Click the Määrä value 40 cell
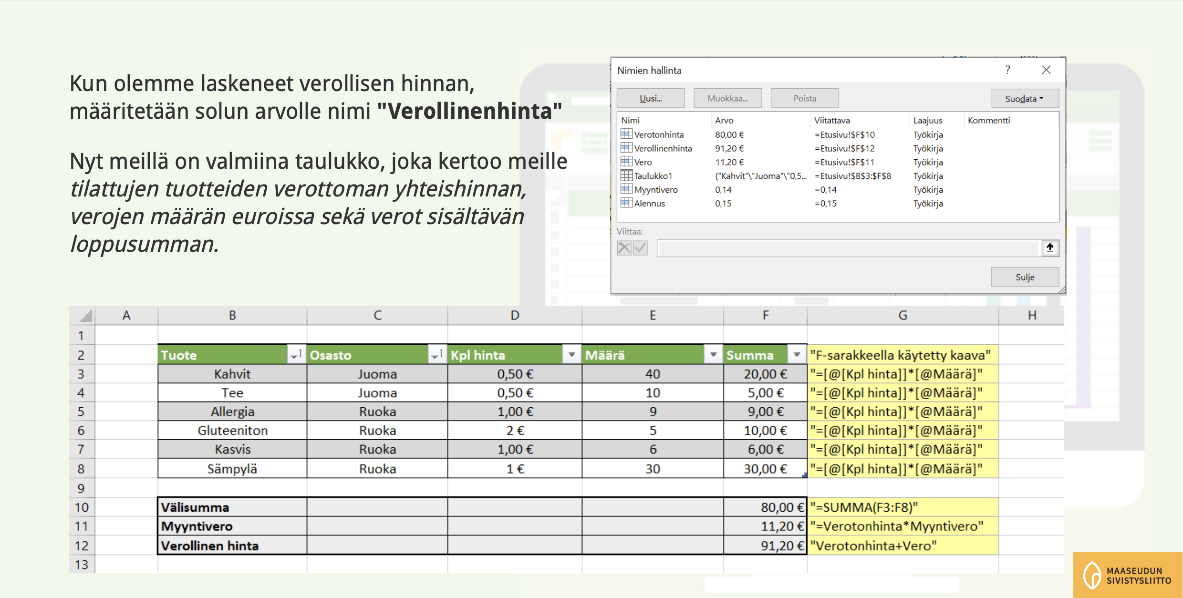Viewport: 1183px width, 598px height. click(653, 374)
